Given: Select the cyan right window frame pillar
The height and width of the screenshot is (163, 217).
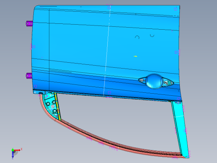Looking at the screenshot, I should pyautogui.click(x=180, y=129).
